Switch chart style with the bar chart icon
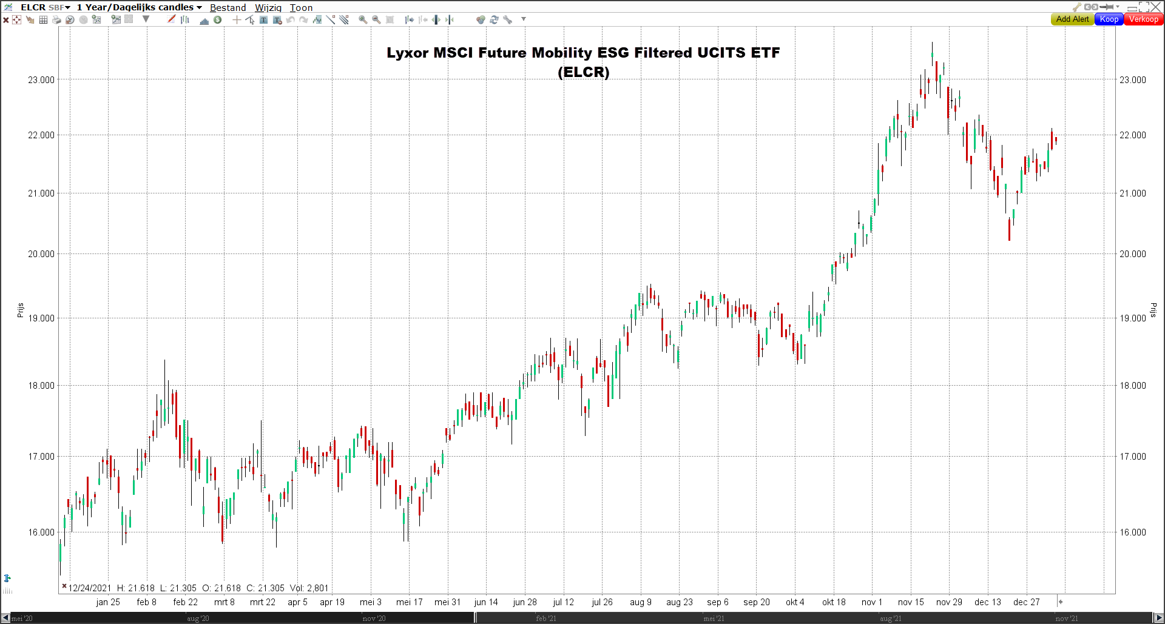 coord(185,20)
